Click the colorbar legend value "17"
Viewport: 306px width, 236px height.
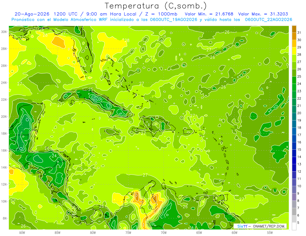299,135
